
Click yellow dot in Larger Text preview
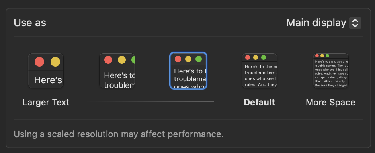55,62
